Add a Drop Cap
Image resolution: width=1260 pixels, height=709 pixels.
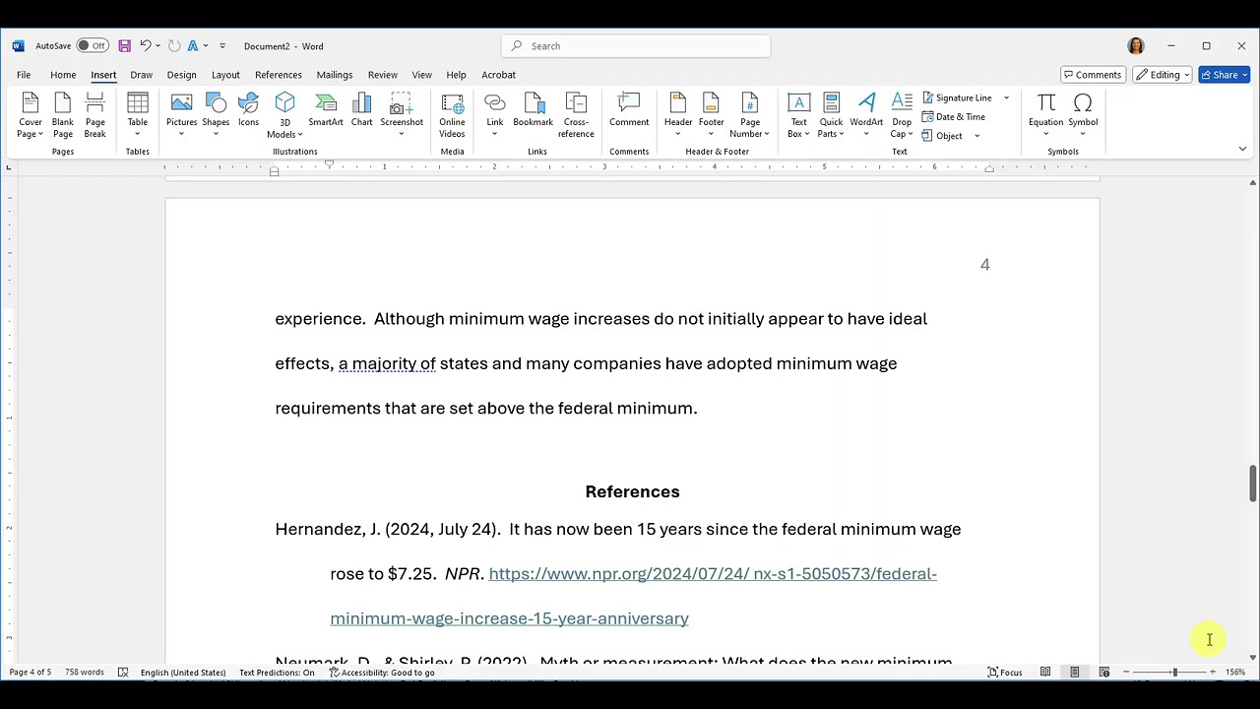(x=902, y=116)
